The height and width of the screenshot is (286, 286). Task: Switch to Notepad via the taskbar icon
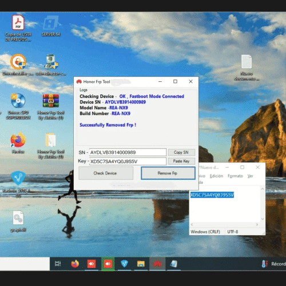(x=174, y=264)
